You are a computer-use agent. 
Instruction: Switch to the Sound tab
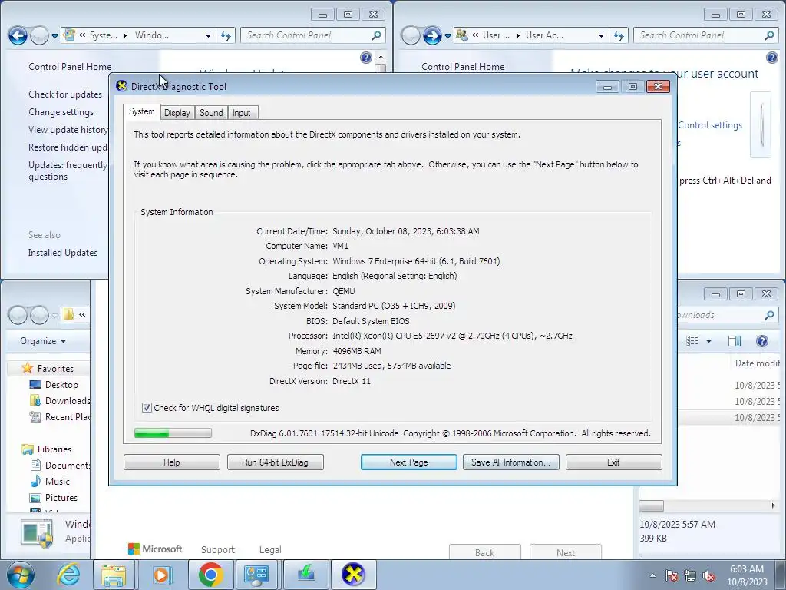[211, 113]
